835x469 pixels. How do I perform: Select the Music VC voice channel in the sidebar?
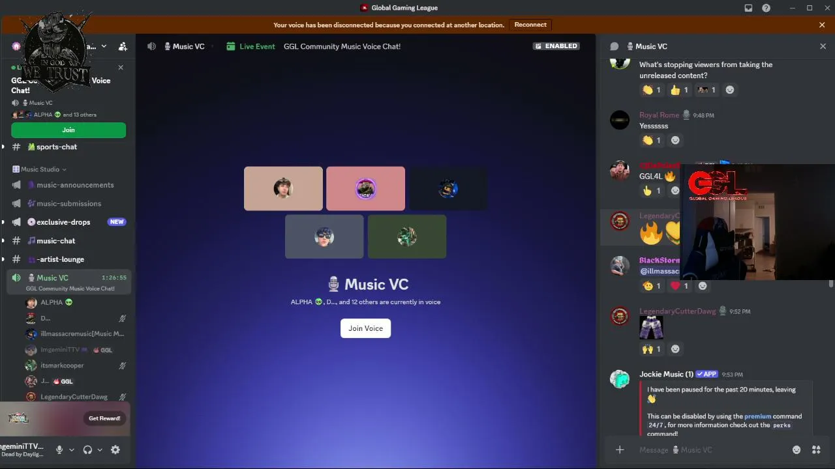point(68,281)
